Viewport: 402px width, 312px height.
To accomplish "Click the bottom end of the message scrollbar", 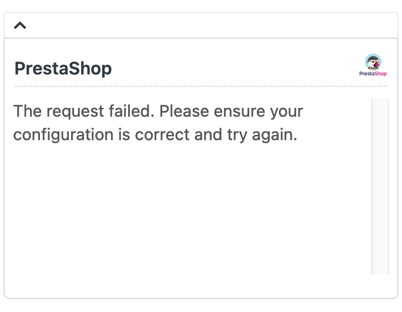I will pyautogui.click(x=380, y=270).
